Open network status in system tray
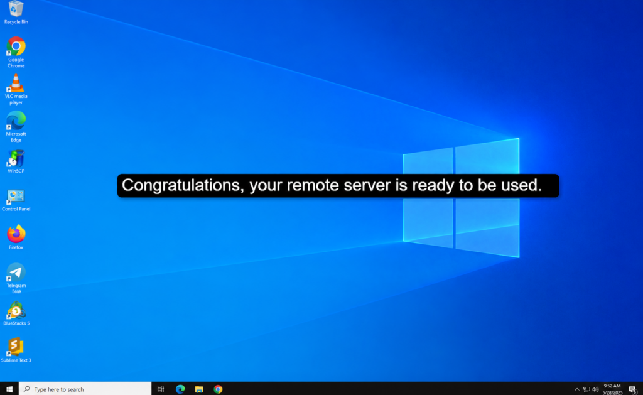Image resolution: width=643 pixels, height=395 pixels. pyautogui.click(x=586, y=389)
